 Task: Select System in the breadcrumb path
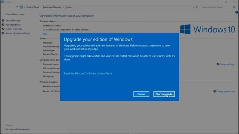click(x=69, y=7)
